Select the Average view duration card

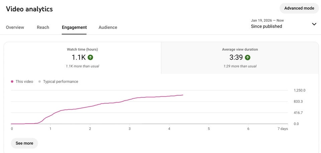coord(240,58)
